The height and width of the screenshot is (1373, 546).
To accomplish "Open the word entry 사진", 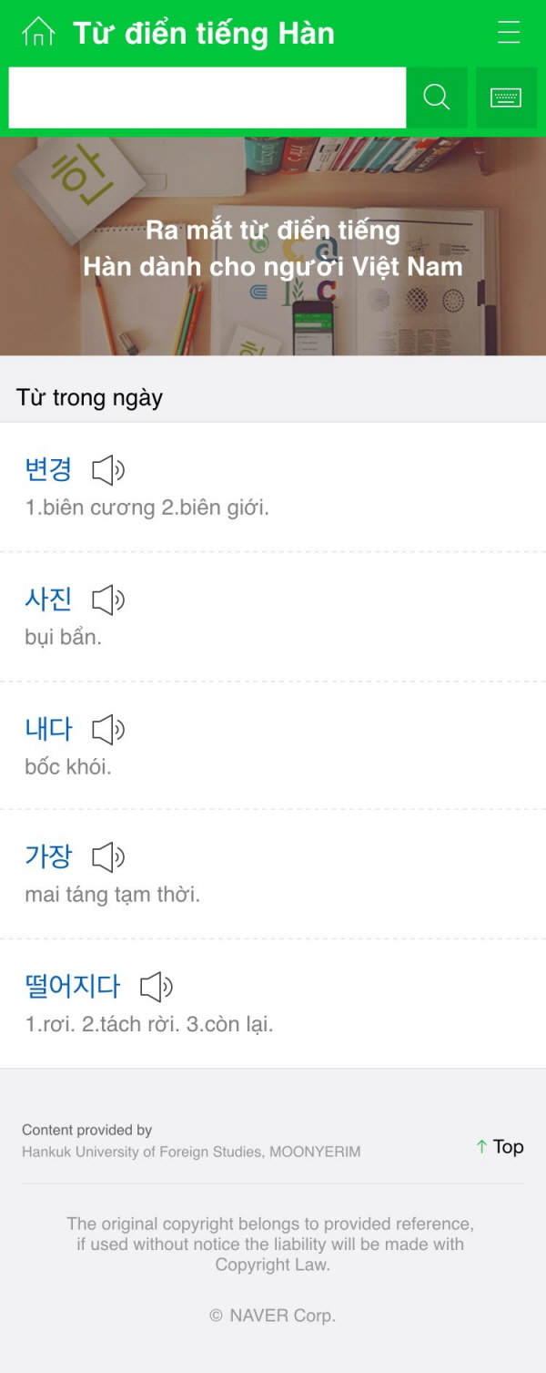I will coord(48,599).
